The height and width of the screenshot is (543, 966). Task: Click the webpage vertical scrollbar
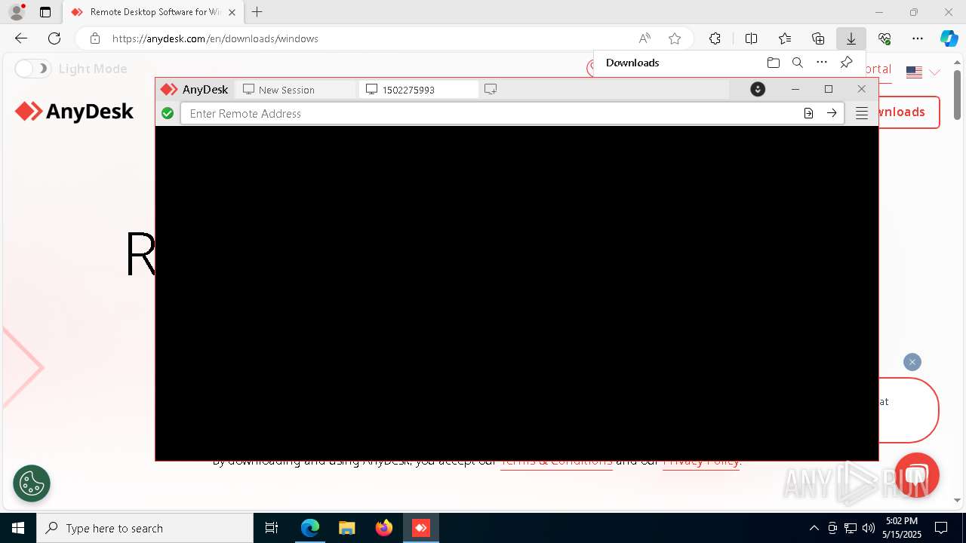[x=958, y=94]
